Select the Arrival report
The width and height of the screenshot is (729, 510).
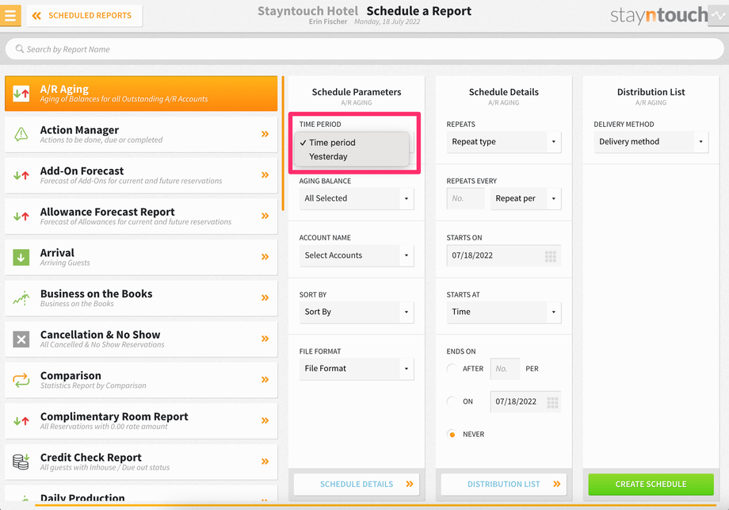[141, 257]
